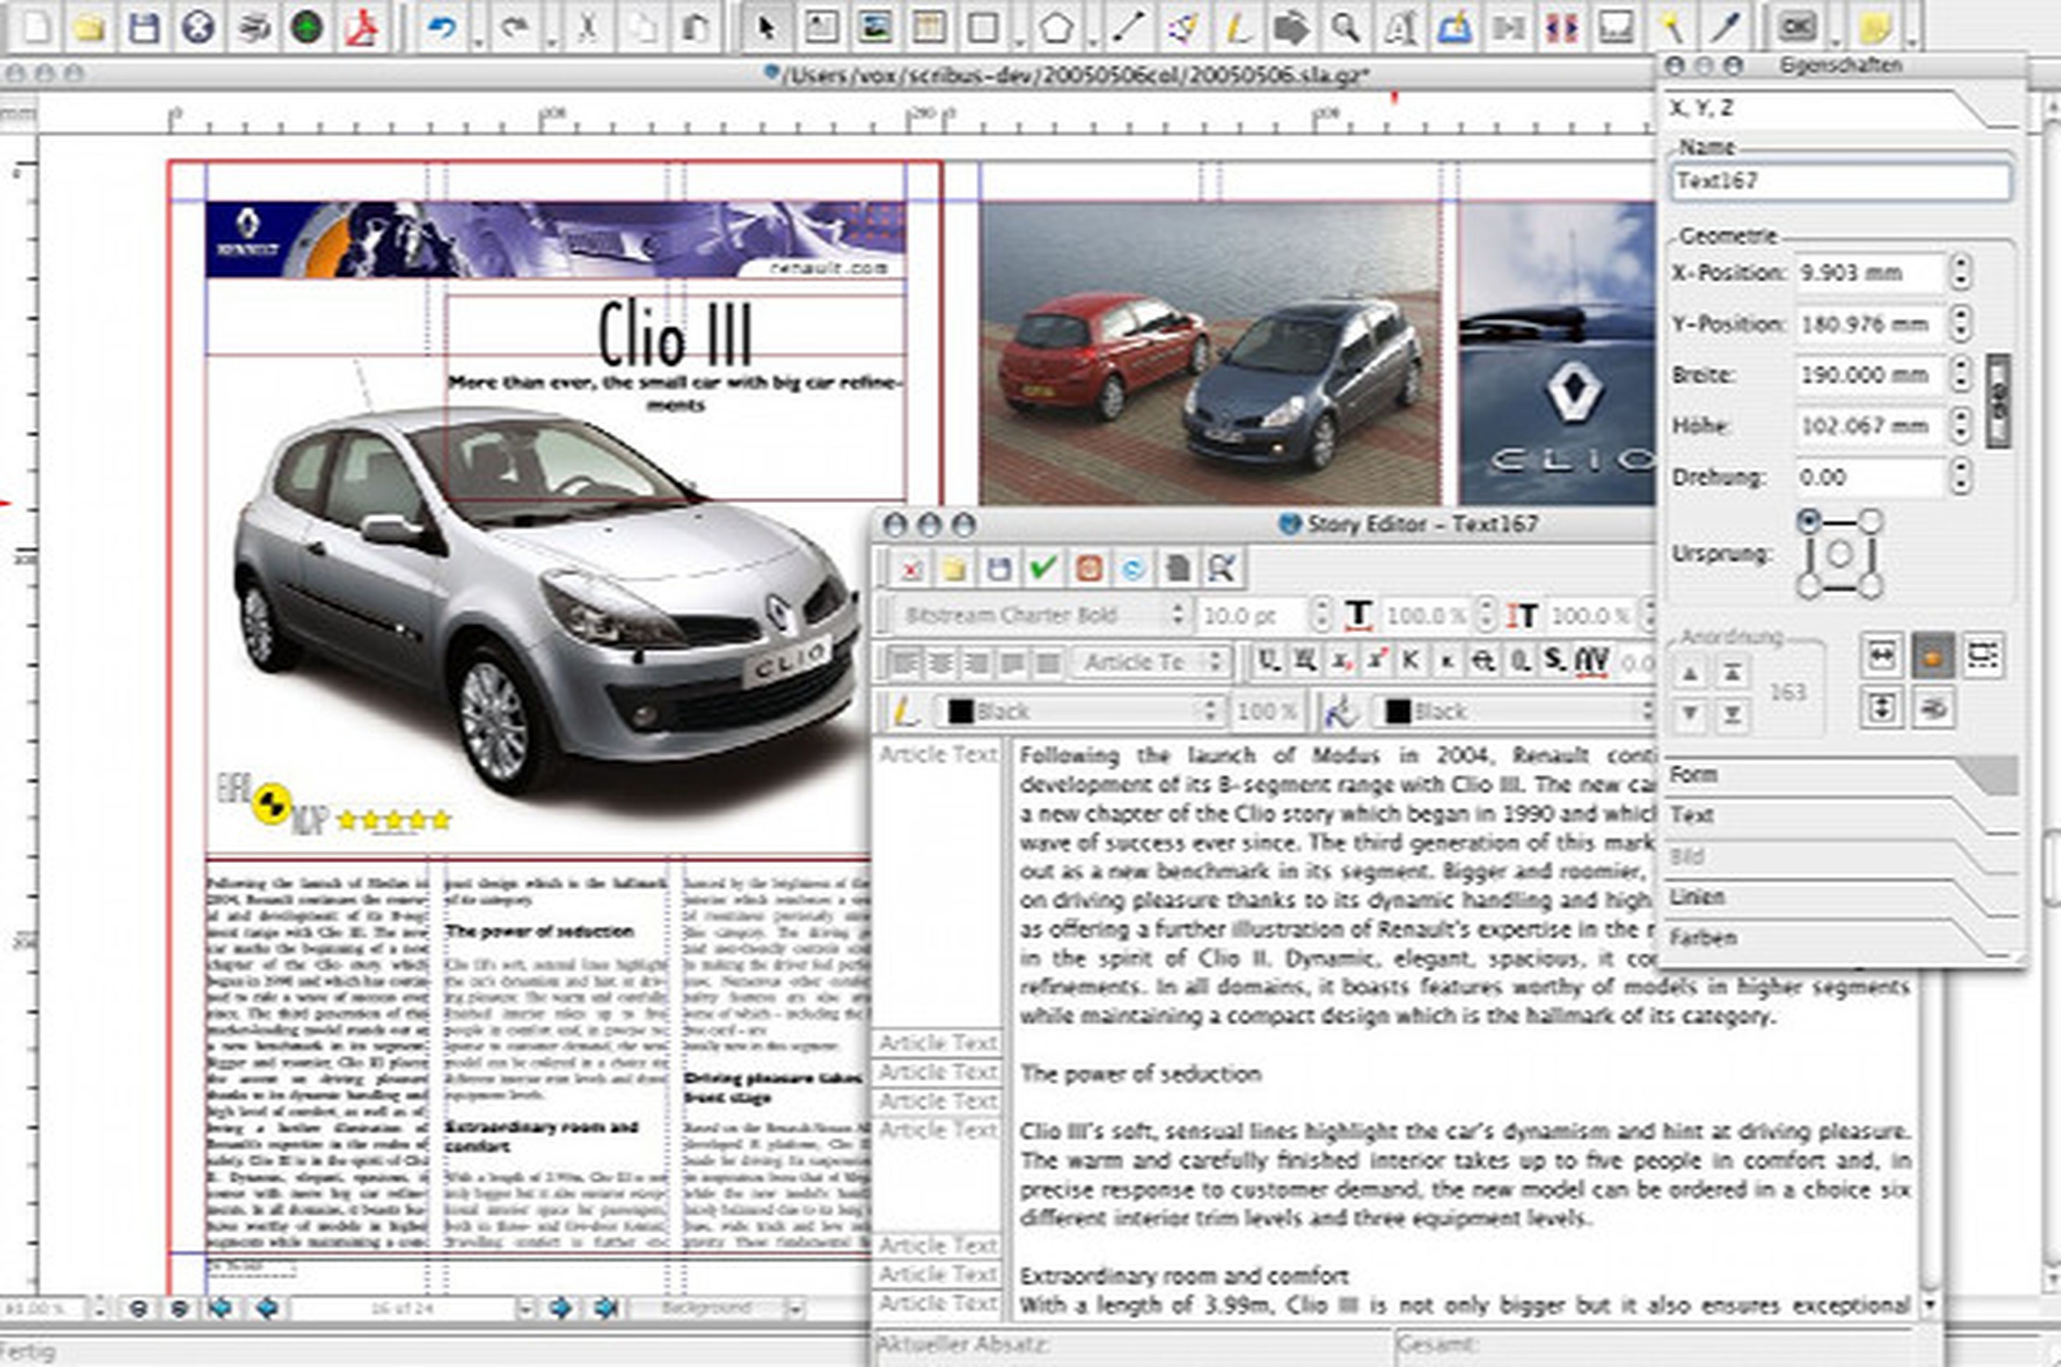Open the Article Te paragraph style dropdown
This screenshot has width=2061, height=1367.
coord(1150,664)
